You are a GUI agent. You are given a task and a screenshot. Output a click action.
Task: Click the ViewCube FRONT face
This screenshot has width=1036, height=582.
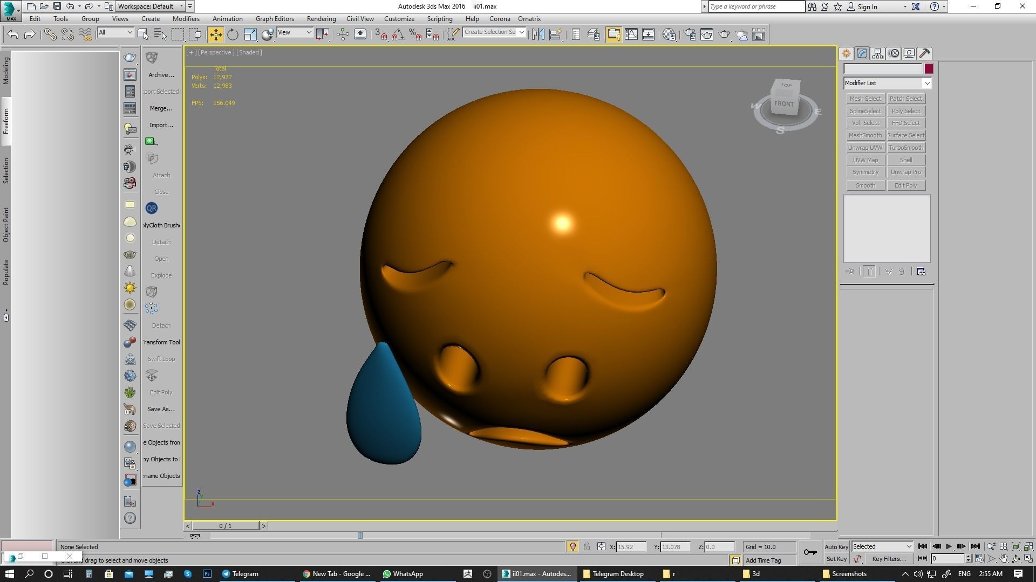pyautogui.click(x=784, y=103)
